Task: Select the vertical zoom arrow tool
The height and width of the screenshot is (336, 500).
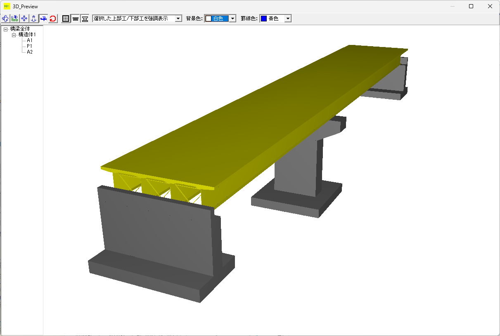Action: [x=34, y=19]
